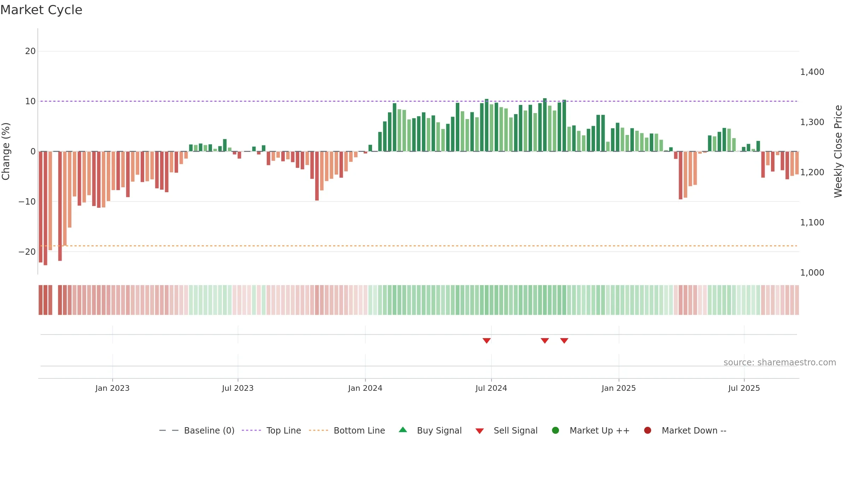Click the 1,200 price axis label
Viewport: 848px width, 477px height.
[x=812, y=172]
